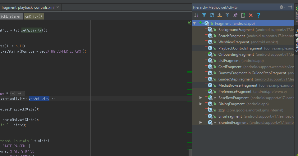Click the onClick() breadcrumb
Image resolution: width=298 pixels, height=156 pixels.
(34, 16)
